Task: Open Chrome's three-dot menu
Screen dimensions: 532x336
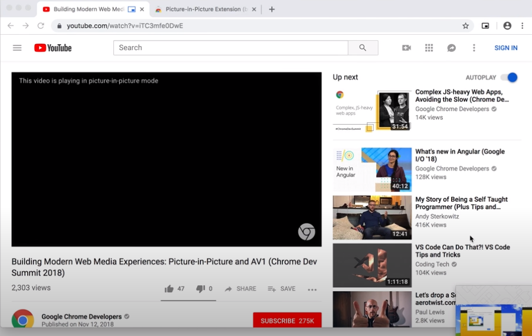Action: pyautogui.click(x=522, y=26)
